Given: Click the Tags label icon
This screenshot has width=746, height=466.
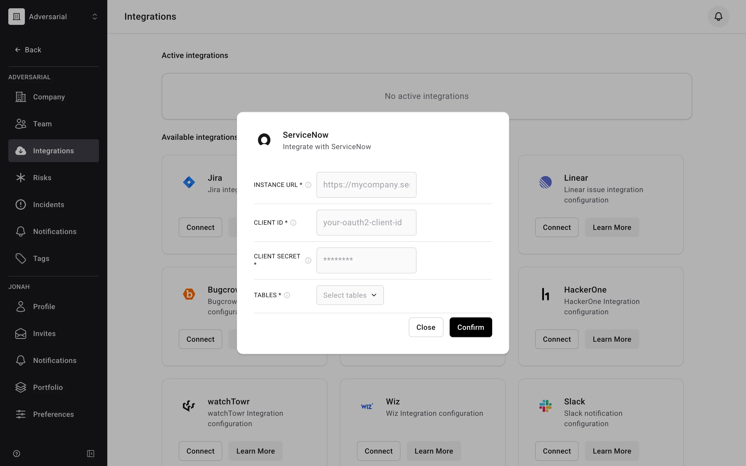Looking at the screenshot, I should [x=21, y=258].
